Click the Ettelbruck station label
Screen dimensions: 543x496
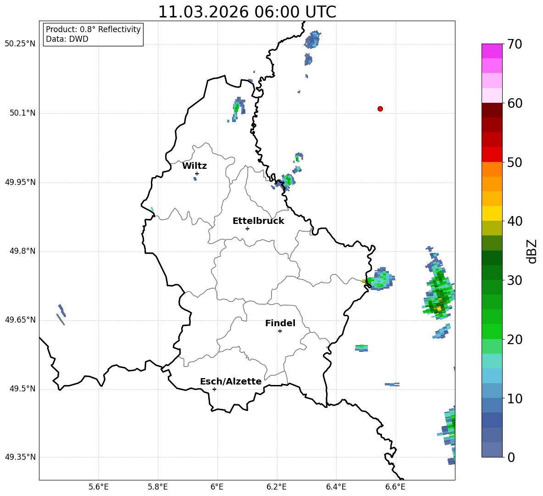258,221
